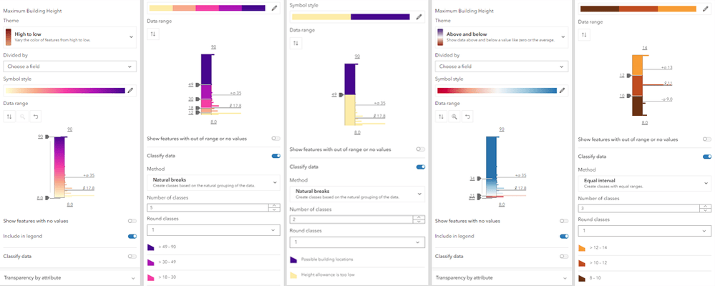This screenshot has height=286, width=715.
Task: Reset the data range in the Above and below panel
Action: 467,116
